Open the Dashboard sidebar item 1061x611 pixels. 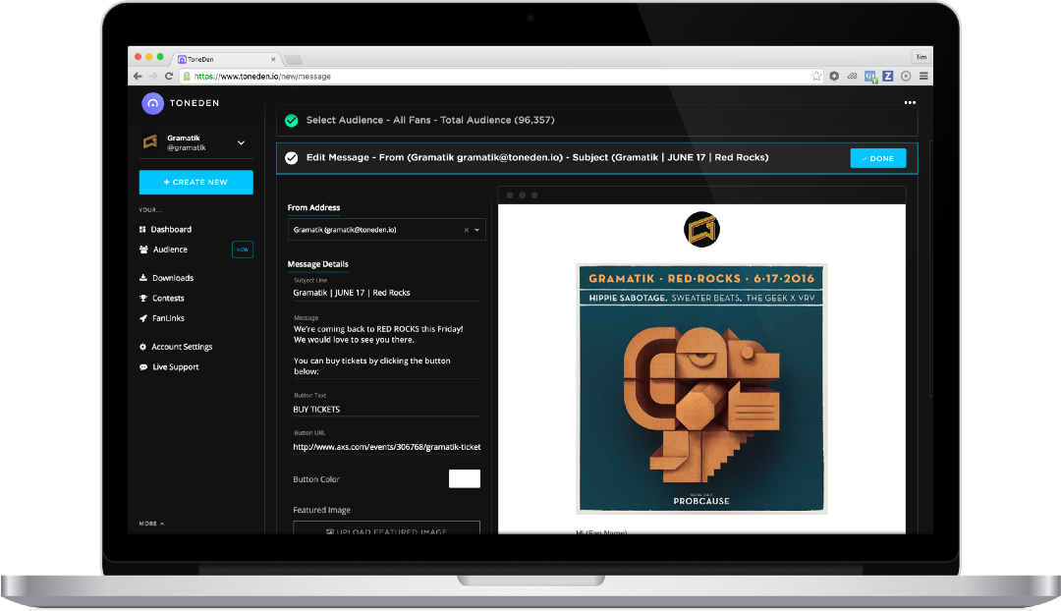point(171,230)
